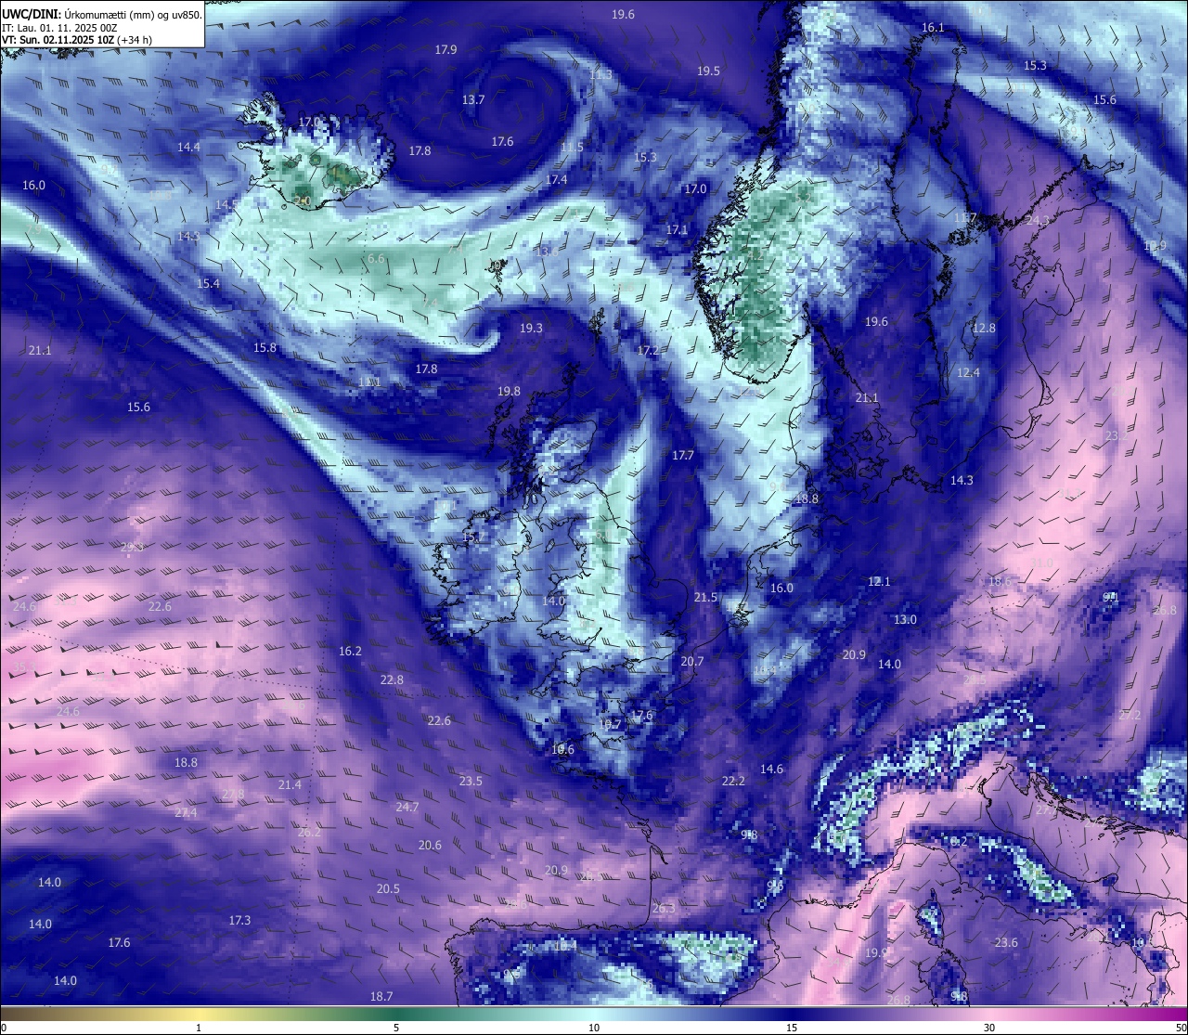Click the 16.1 value label
The image size is (1188, 1035).
[933, 28]
